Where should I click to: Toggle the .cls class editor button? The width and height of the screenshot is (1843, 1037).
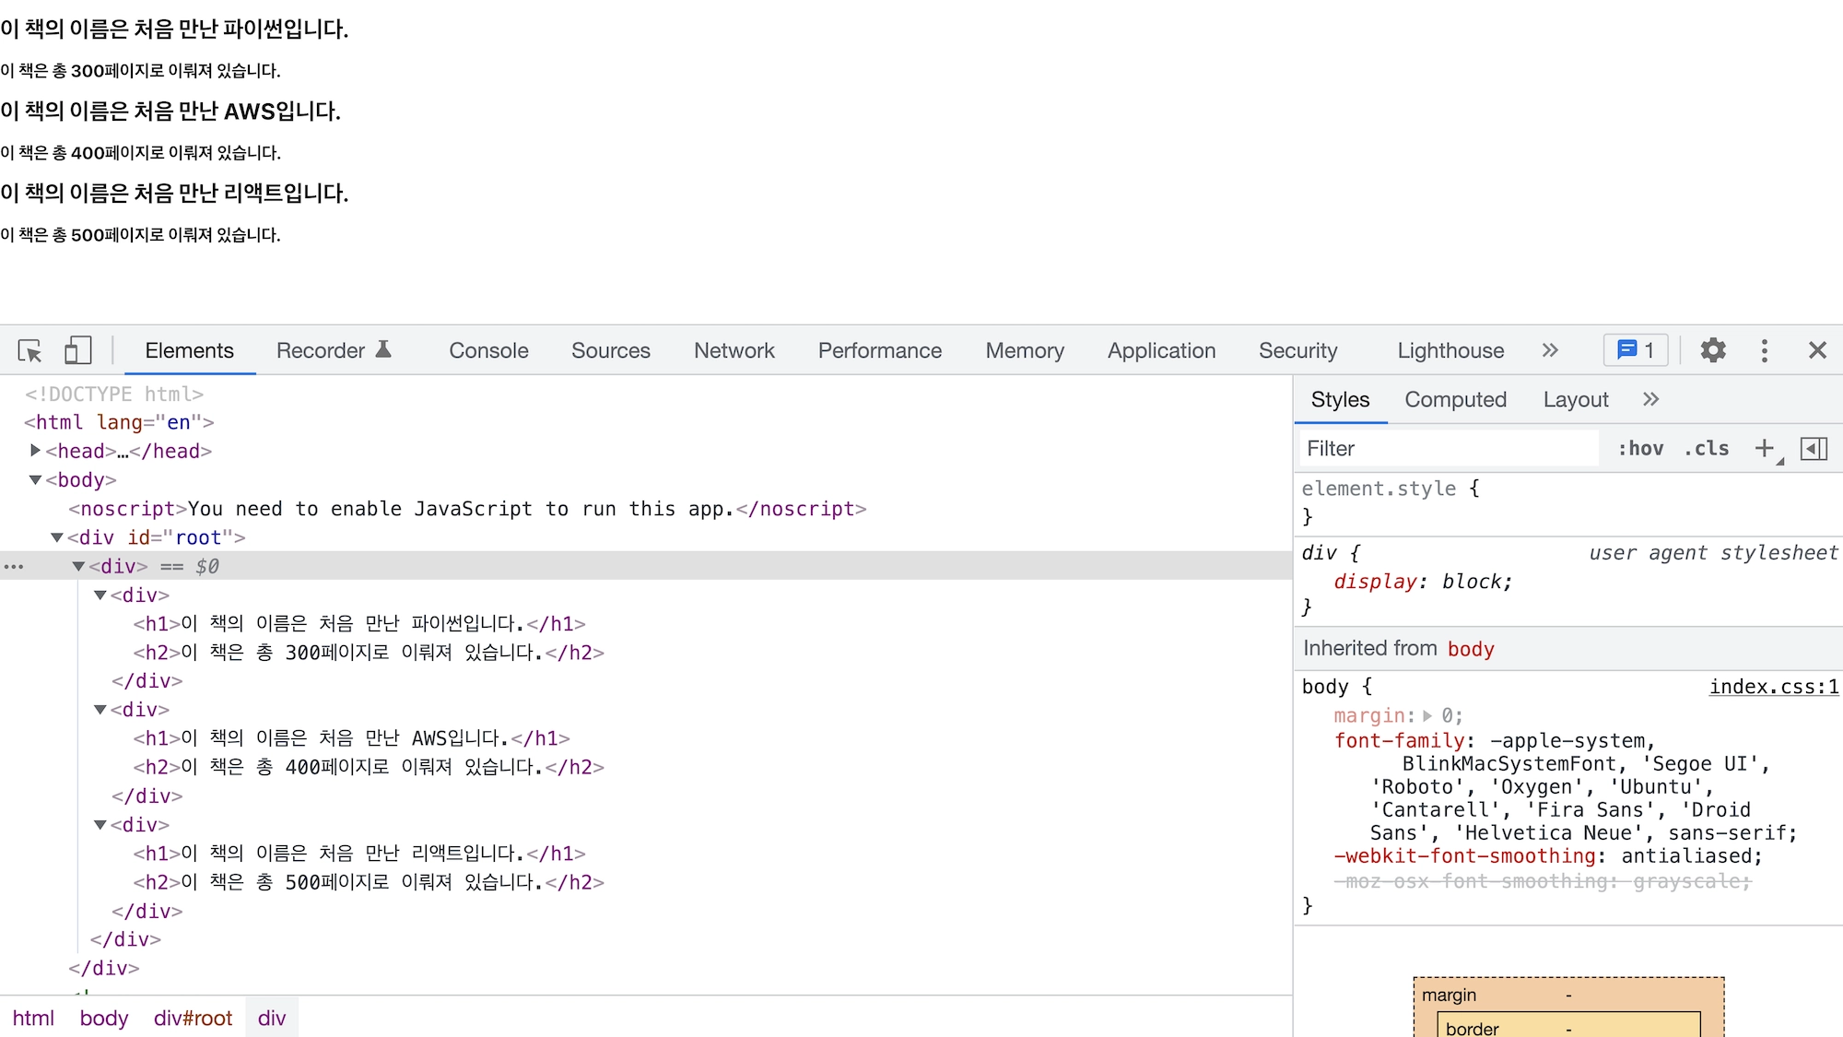tap(1707, 448)
